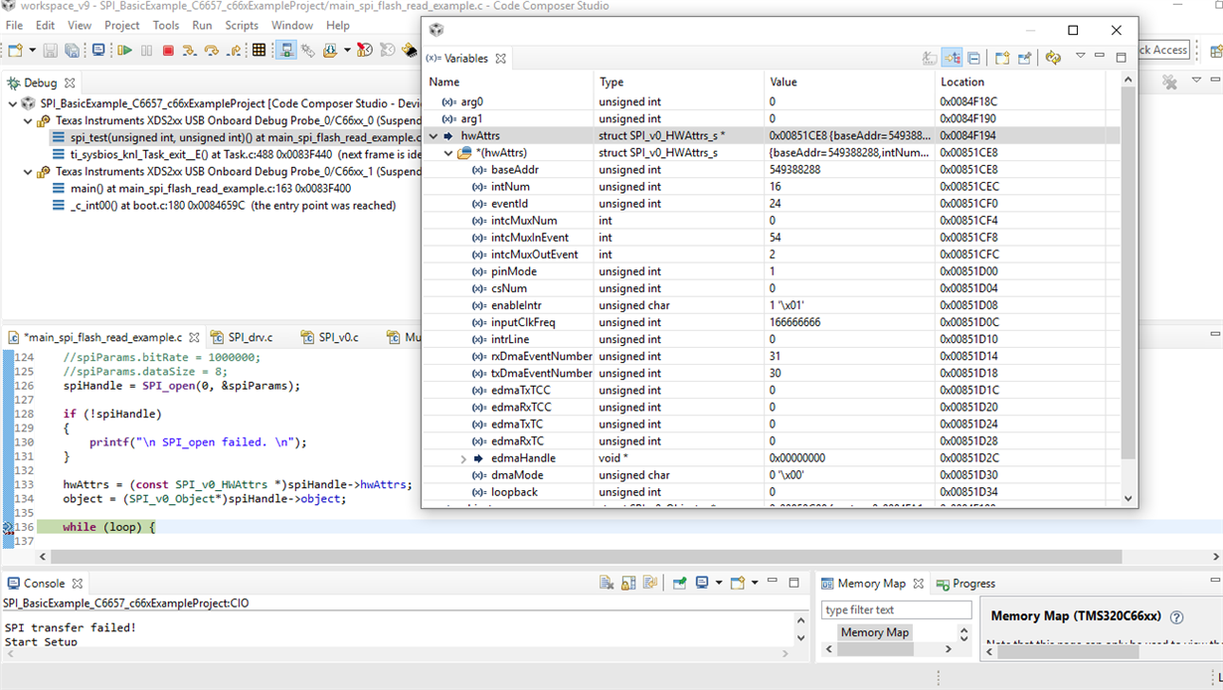Toggle the Pin Console button
This screenshot has width=1223, height=690.
coord(680,584)
